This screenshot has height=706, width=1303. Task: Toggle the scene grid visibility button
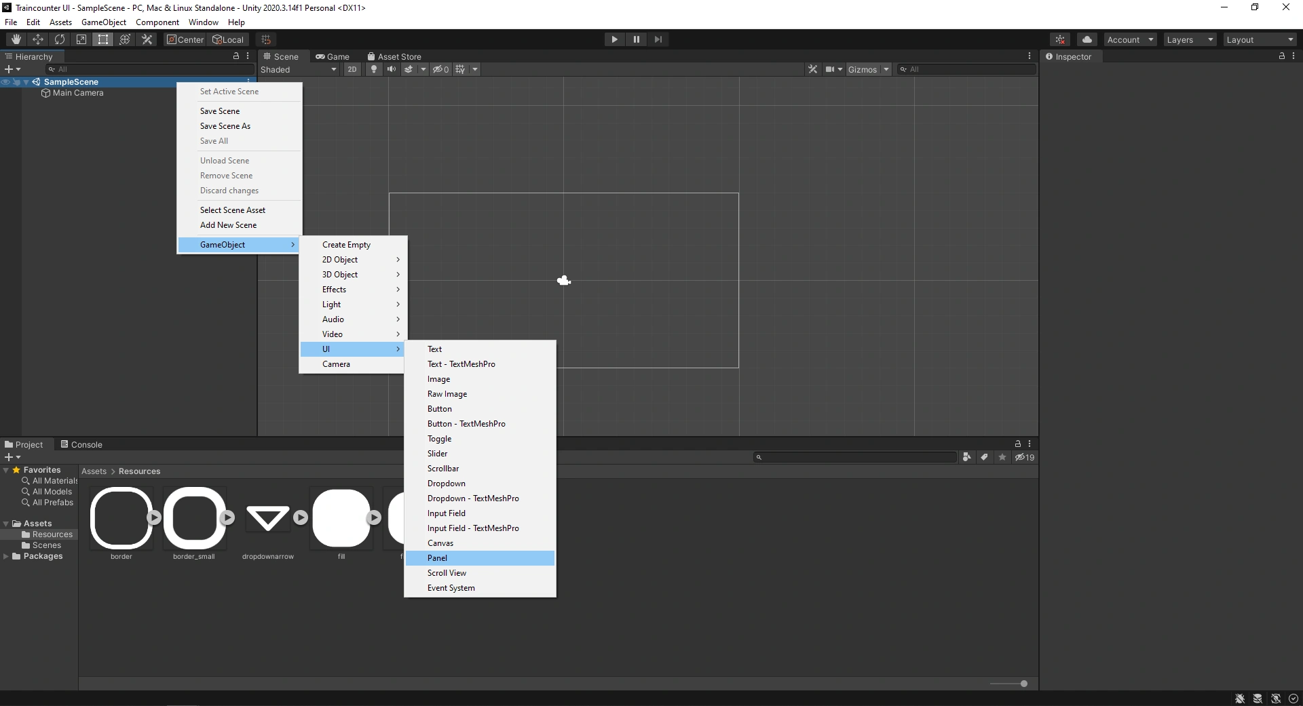pyautogui.click(x=460, y=69)
